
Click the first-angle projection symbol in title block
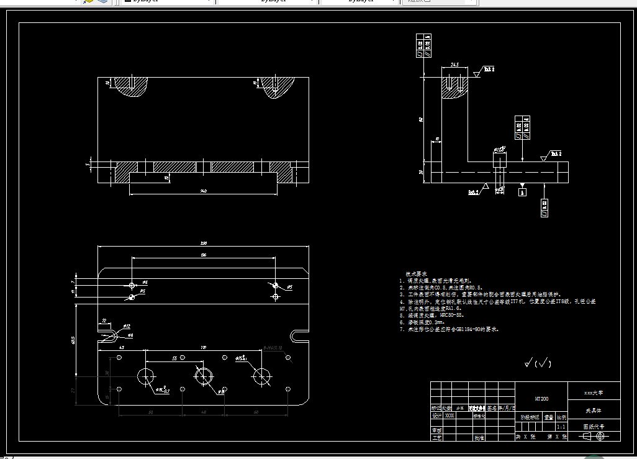pos(594,436)
